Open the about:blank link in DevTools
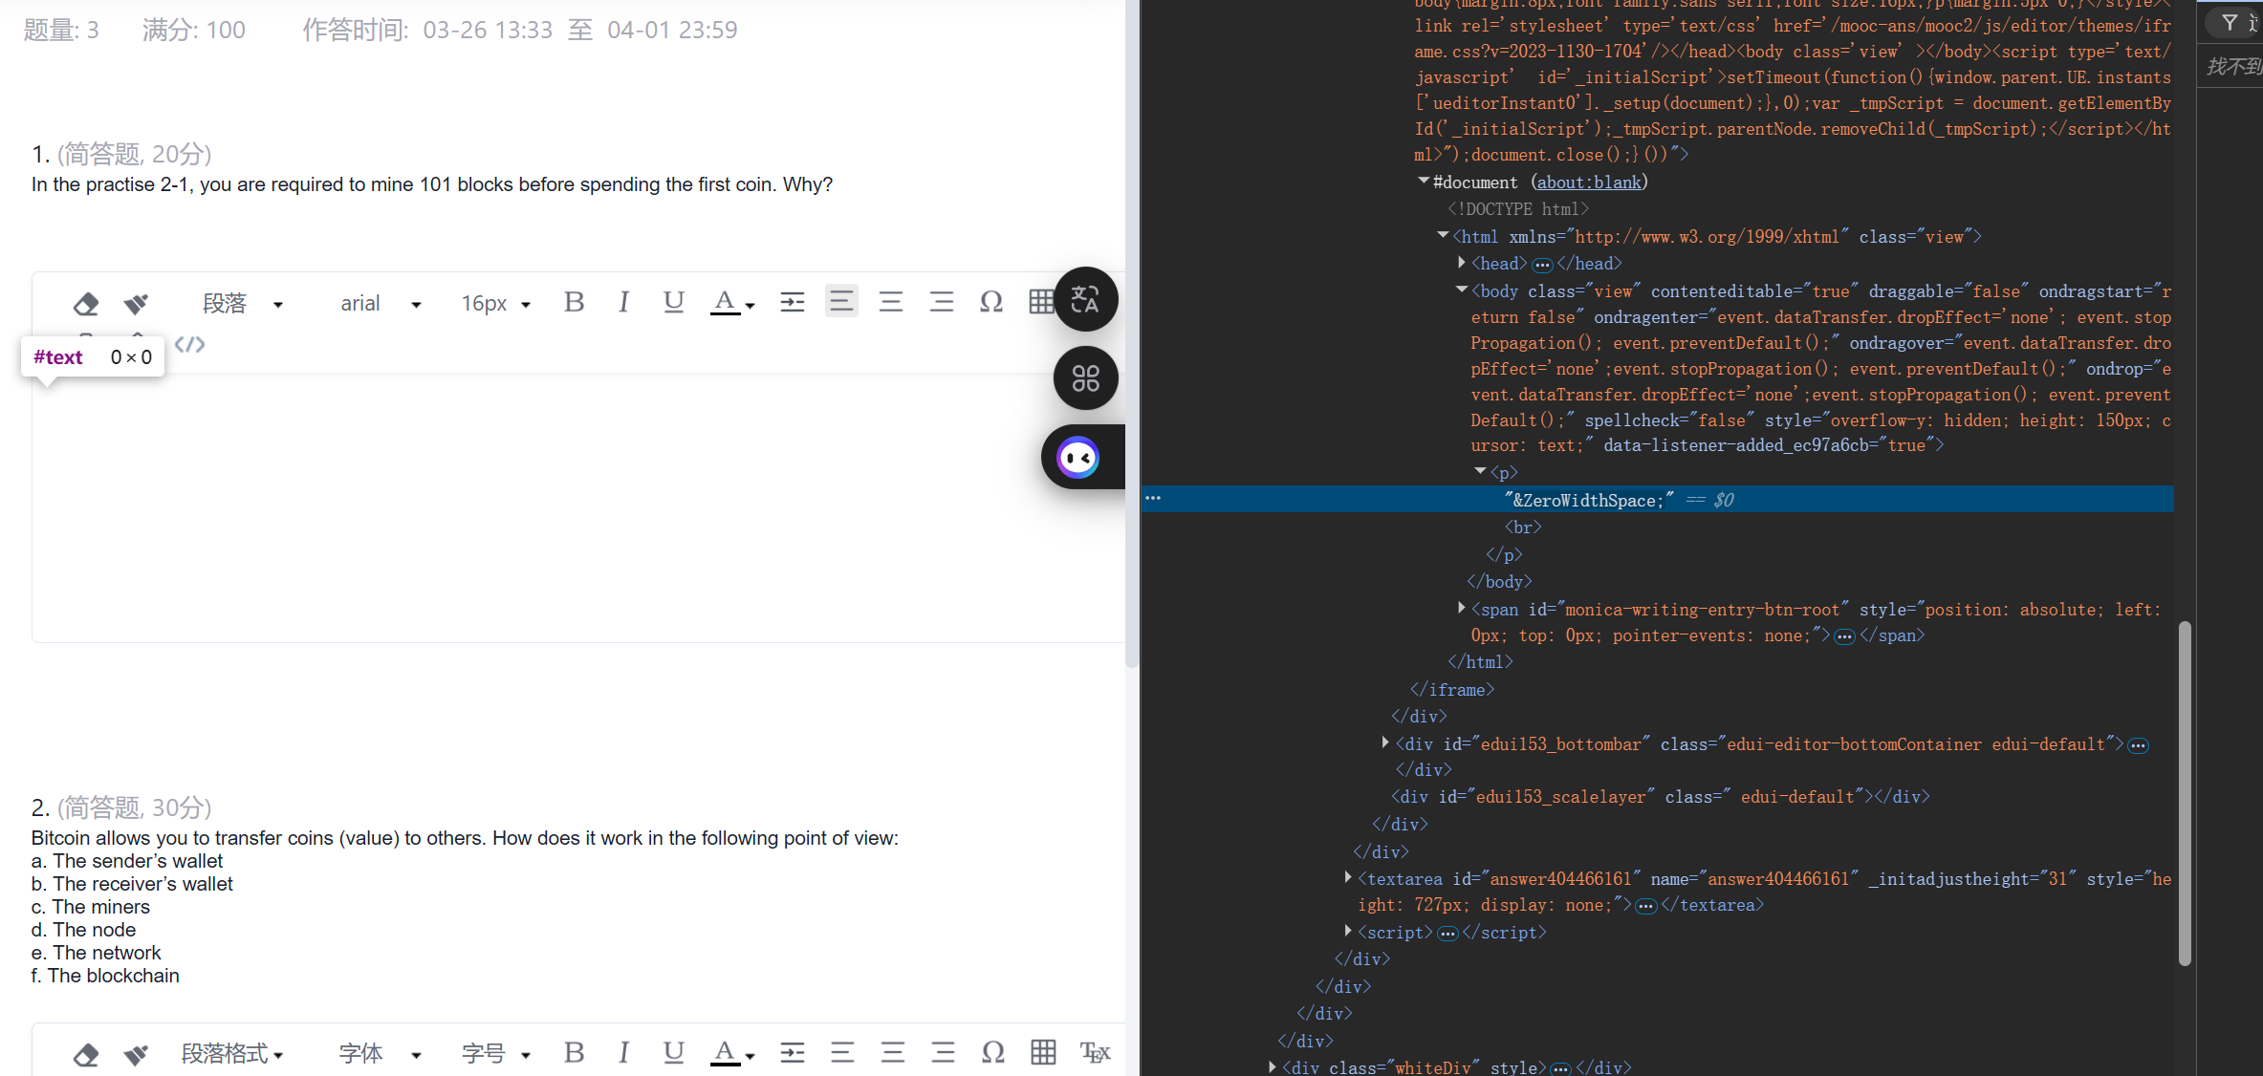 [1588, 183]
